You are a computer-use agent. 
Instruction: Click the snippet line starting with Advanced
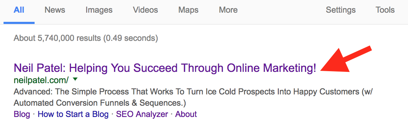[x=193, y=92]
